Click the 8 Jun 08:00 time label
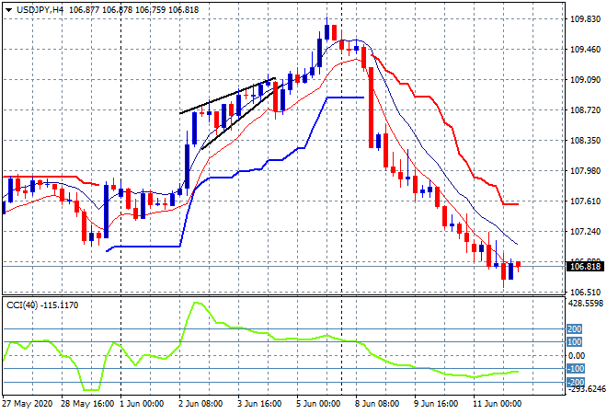 tap(377, 404)
